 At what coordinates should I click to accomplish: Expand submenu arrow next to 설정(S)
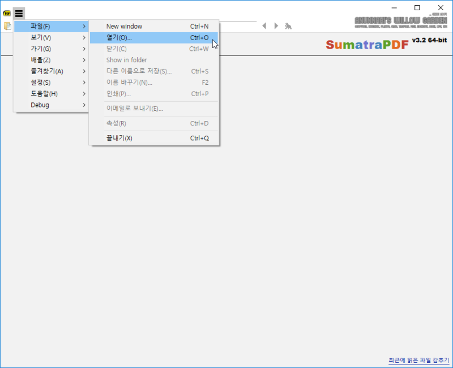84,83
